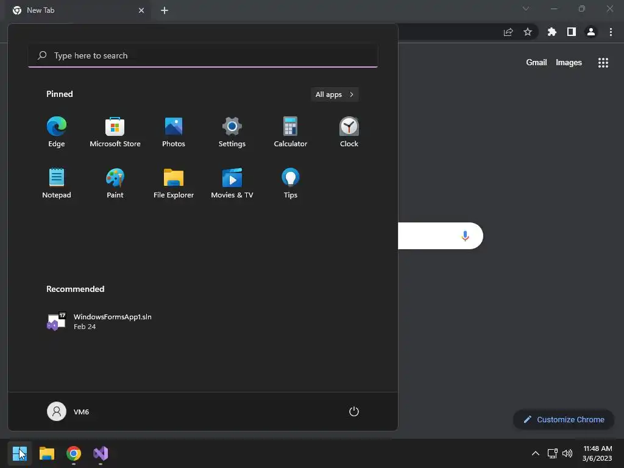Open the Photos app
This screenshot has height=468, width=624.
click(174, 132)
